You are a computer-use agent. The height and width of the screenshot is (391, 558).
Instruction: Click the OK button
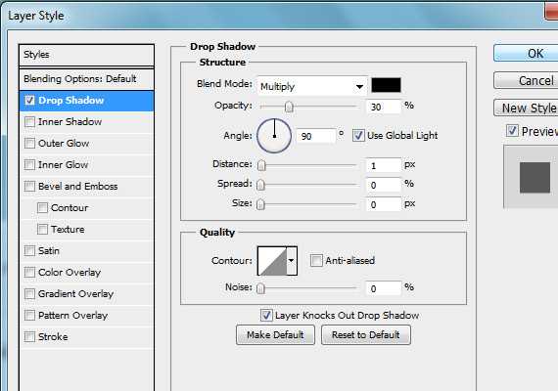click(x=526, y=54)
